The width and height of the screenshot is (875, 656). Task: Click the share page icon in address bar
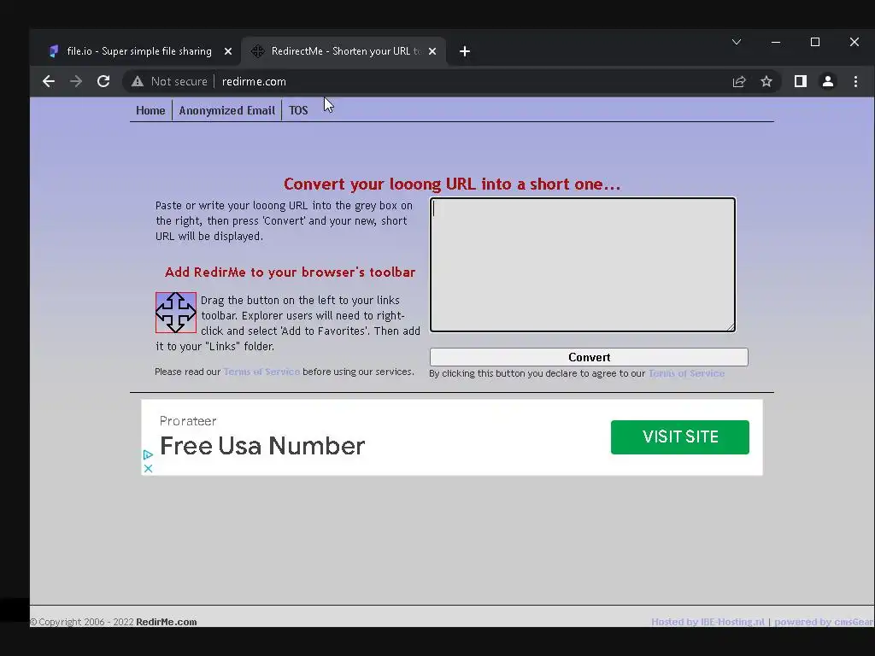[x=739, y=81]
